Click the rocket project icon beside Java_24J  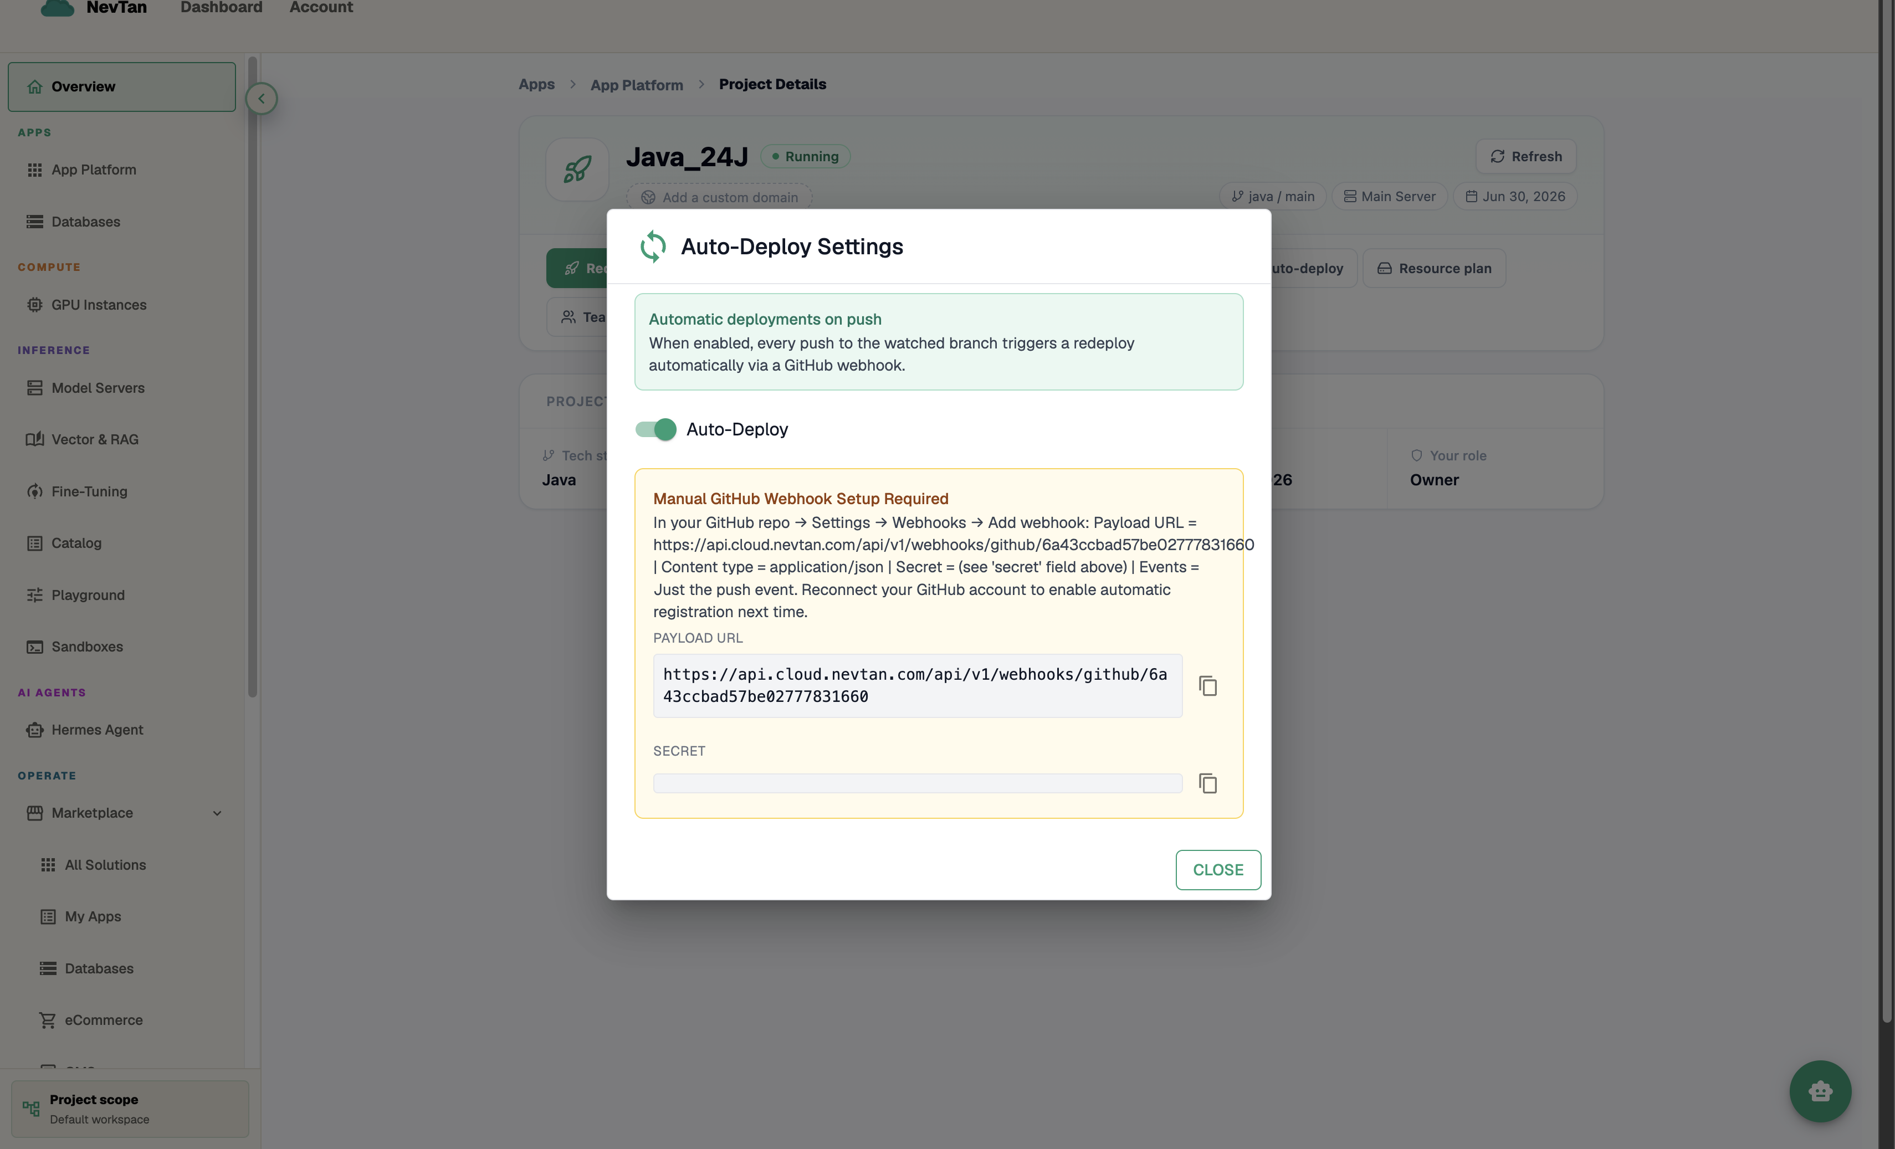tap(577, 169)
